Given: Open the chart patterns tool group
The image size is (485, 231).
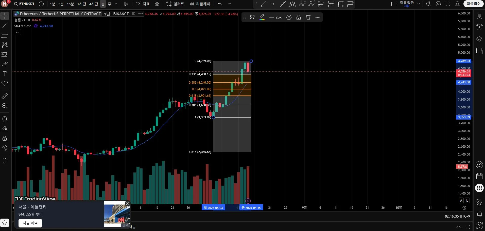Looking at the screenshot, I should (5, 45).
